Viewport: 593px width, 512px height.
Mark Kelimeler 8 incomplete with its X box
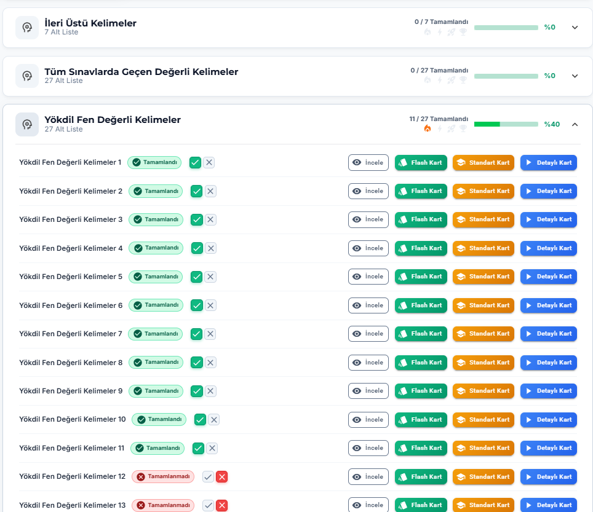tap(210, 363)
